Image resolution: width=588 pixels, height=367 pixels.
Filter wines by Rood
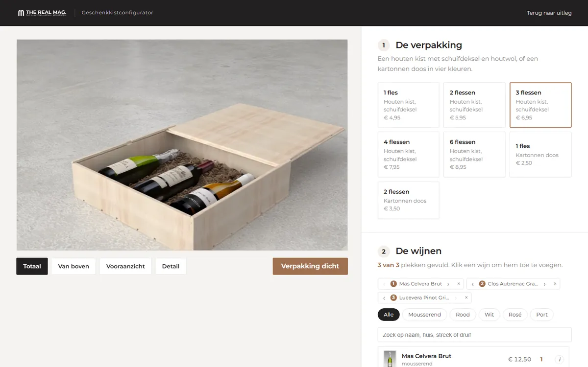(x=463, y=315)
